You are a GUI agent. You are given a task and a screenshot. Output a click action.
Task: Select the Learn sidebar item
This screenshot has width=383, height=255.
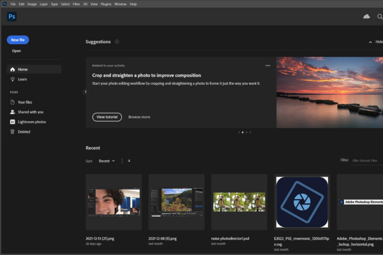coord(34,79)
